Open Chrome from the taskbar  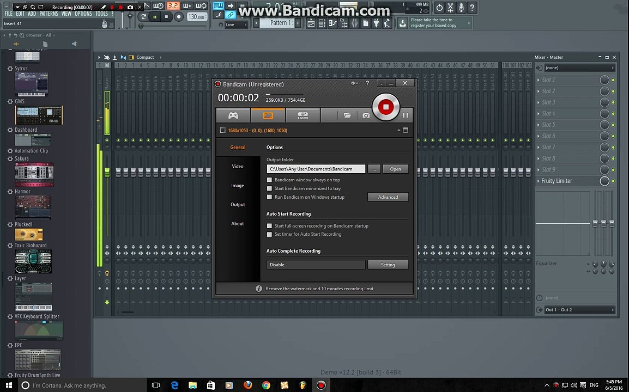pyautogui.click(x=266, y=385)
